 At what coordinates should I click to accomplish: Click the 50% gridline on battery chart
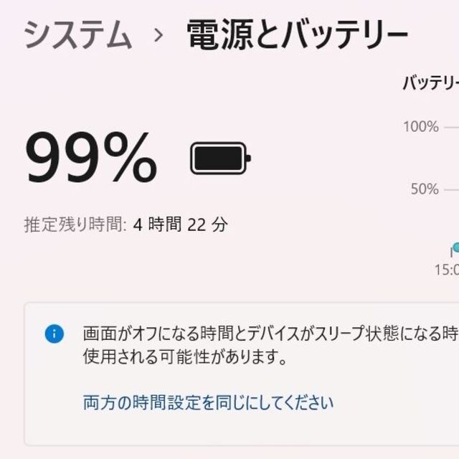[x=451, y=190]
